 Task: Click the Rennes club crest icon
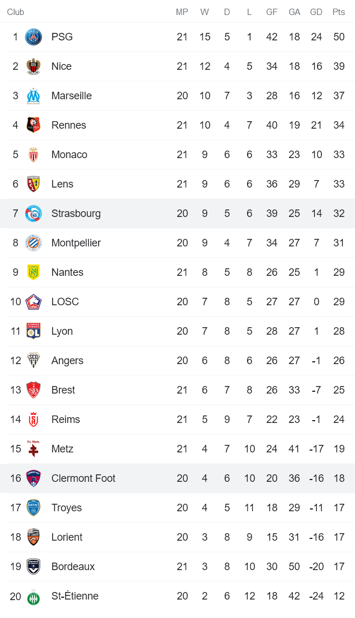33,125
